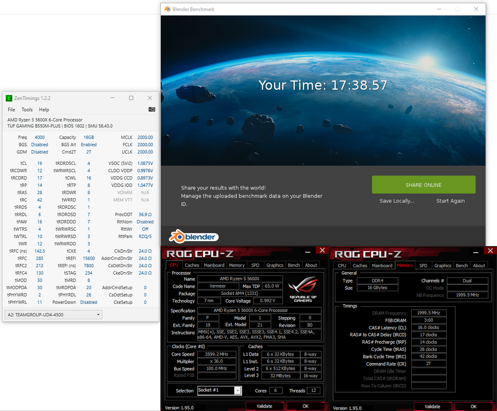Open Graphics tab in left CPU-Z window
The height and width of the screenshot is (411, 497).
(275, 265)
